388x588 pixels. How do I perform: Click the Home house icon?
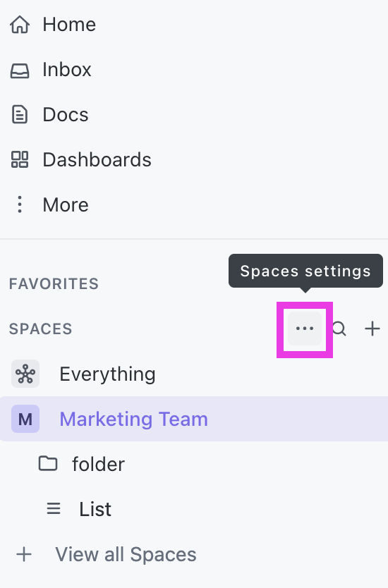[x=20, y=25]
